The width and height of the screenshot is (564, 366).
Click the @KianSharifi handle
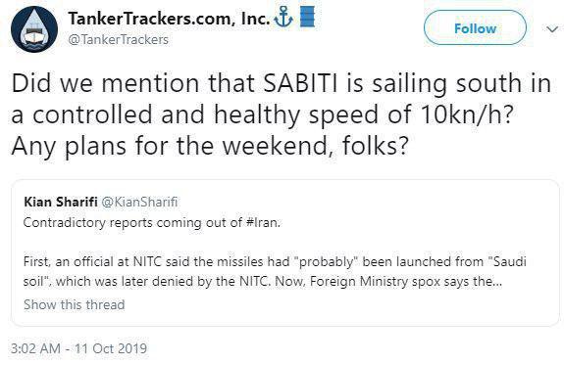(x=139, y=202)
